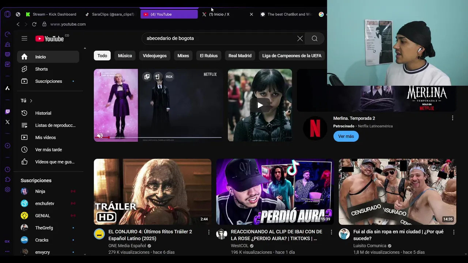Select the Real Madrid filter chip

coord(240,56)
